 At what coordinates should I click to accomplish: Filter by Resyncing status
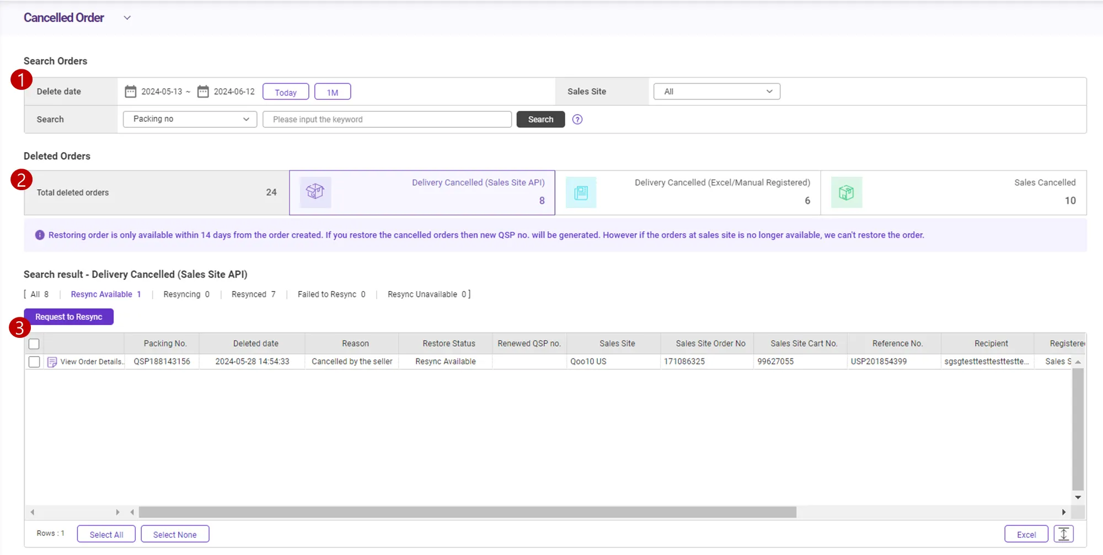click(186, 294)
